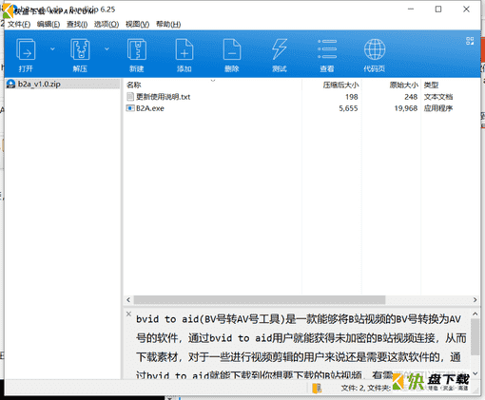The image size is (485, 400).
Task: Click the 应用程序 type cell
Action: [x=438, y=108]
